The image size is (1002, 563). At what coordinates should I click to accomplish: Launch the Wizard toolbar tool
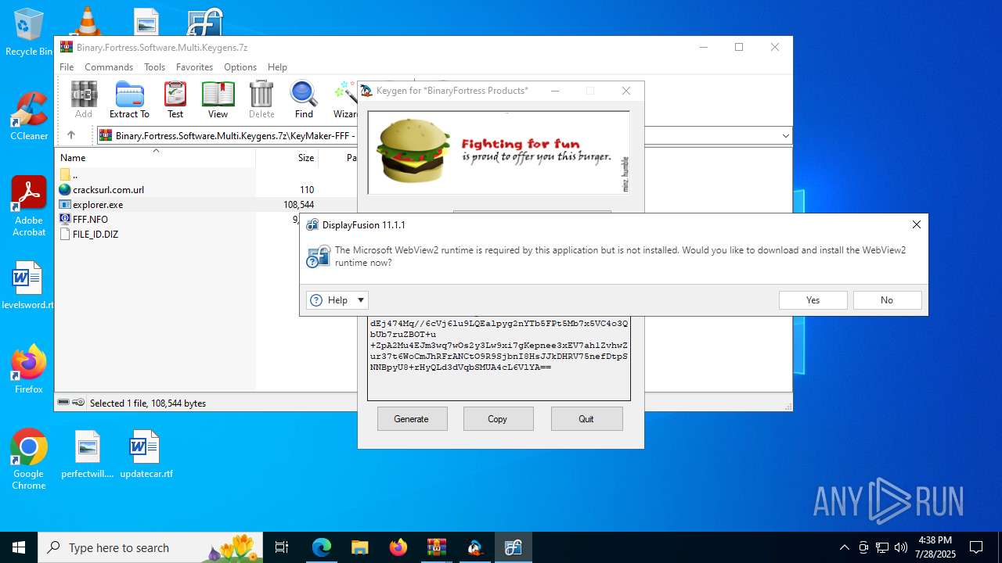pyautogui.click(x=344, y=99)
